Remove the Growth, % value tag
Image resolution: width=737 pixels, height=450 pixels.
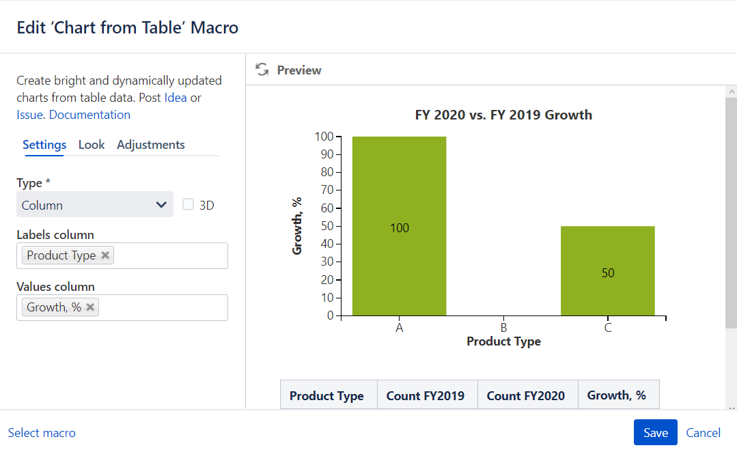[89, 307]
